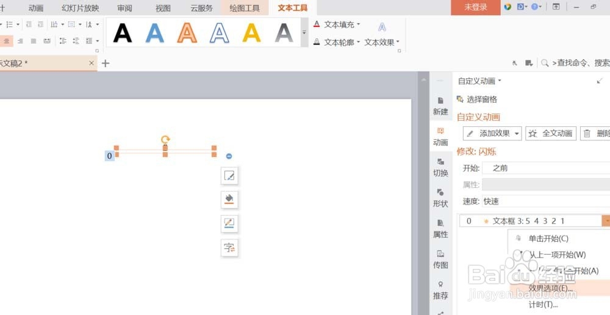610x315 pixels.
Task: Click the shape fill bucket floating button
Action: [x=229, y=200]
